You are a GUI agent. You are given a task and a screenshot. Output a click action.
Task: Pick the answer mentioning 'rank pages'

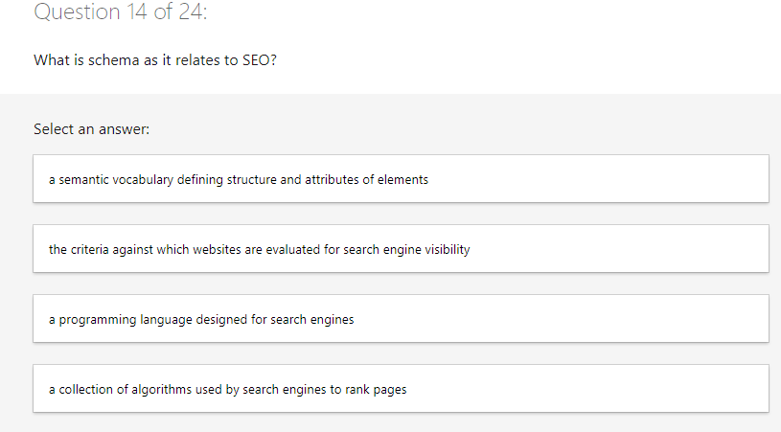[x=228, y=389]
